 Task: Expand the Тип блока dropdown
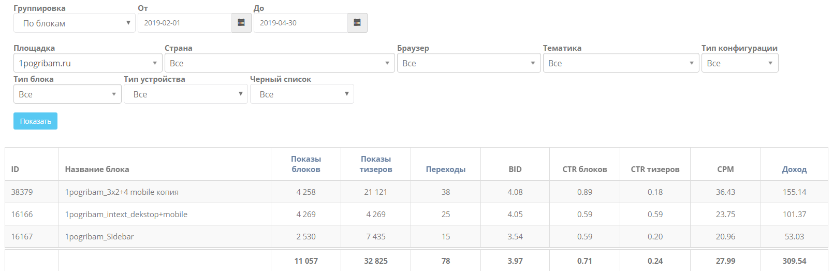click(67, 94)
